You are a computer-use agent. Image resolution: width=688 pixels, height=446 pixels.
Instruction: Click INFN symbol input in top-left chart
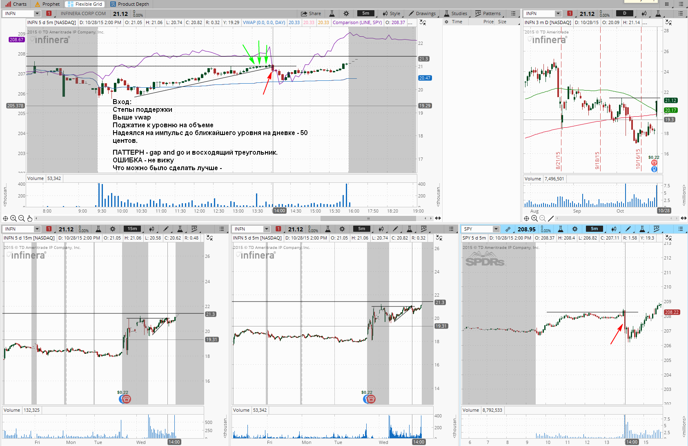[18, 13]
